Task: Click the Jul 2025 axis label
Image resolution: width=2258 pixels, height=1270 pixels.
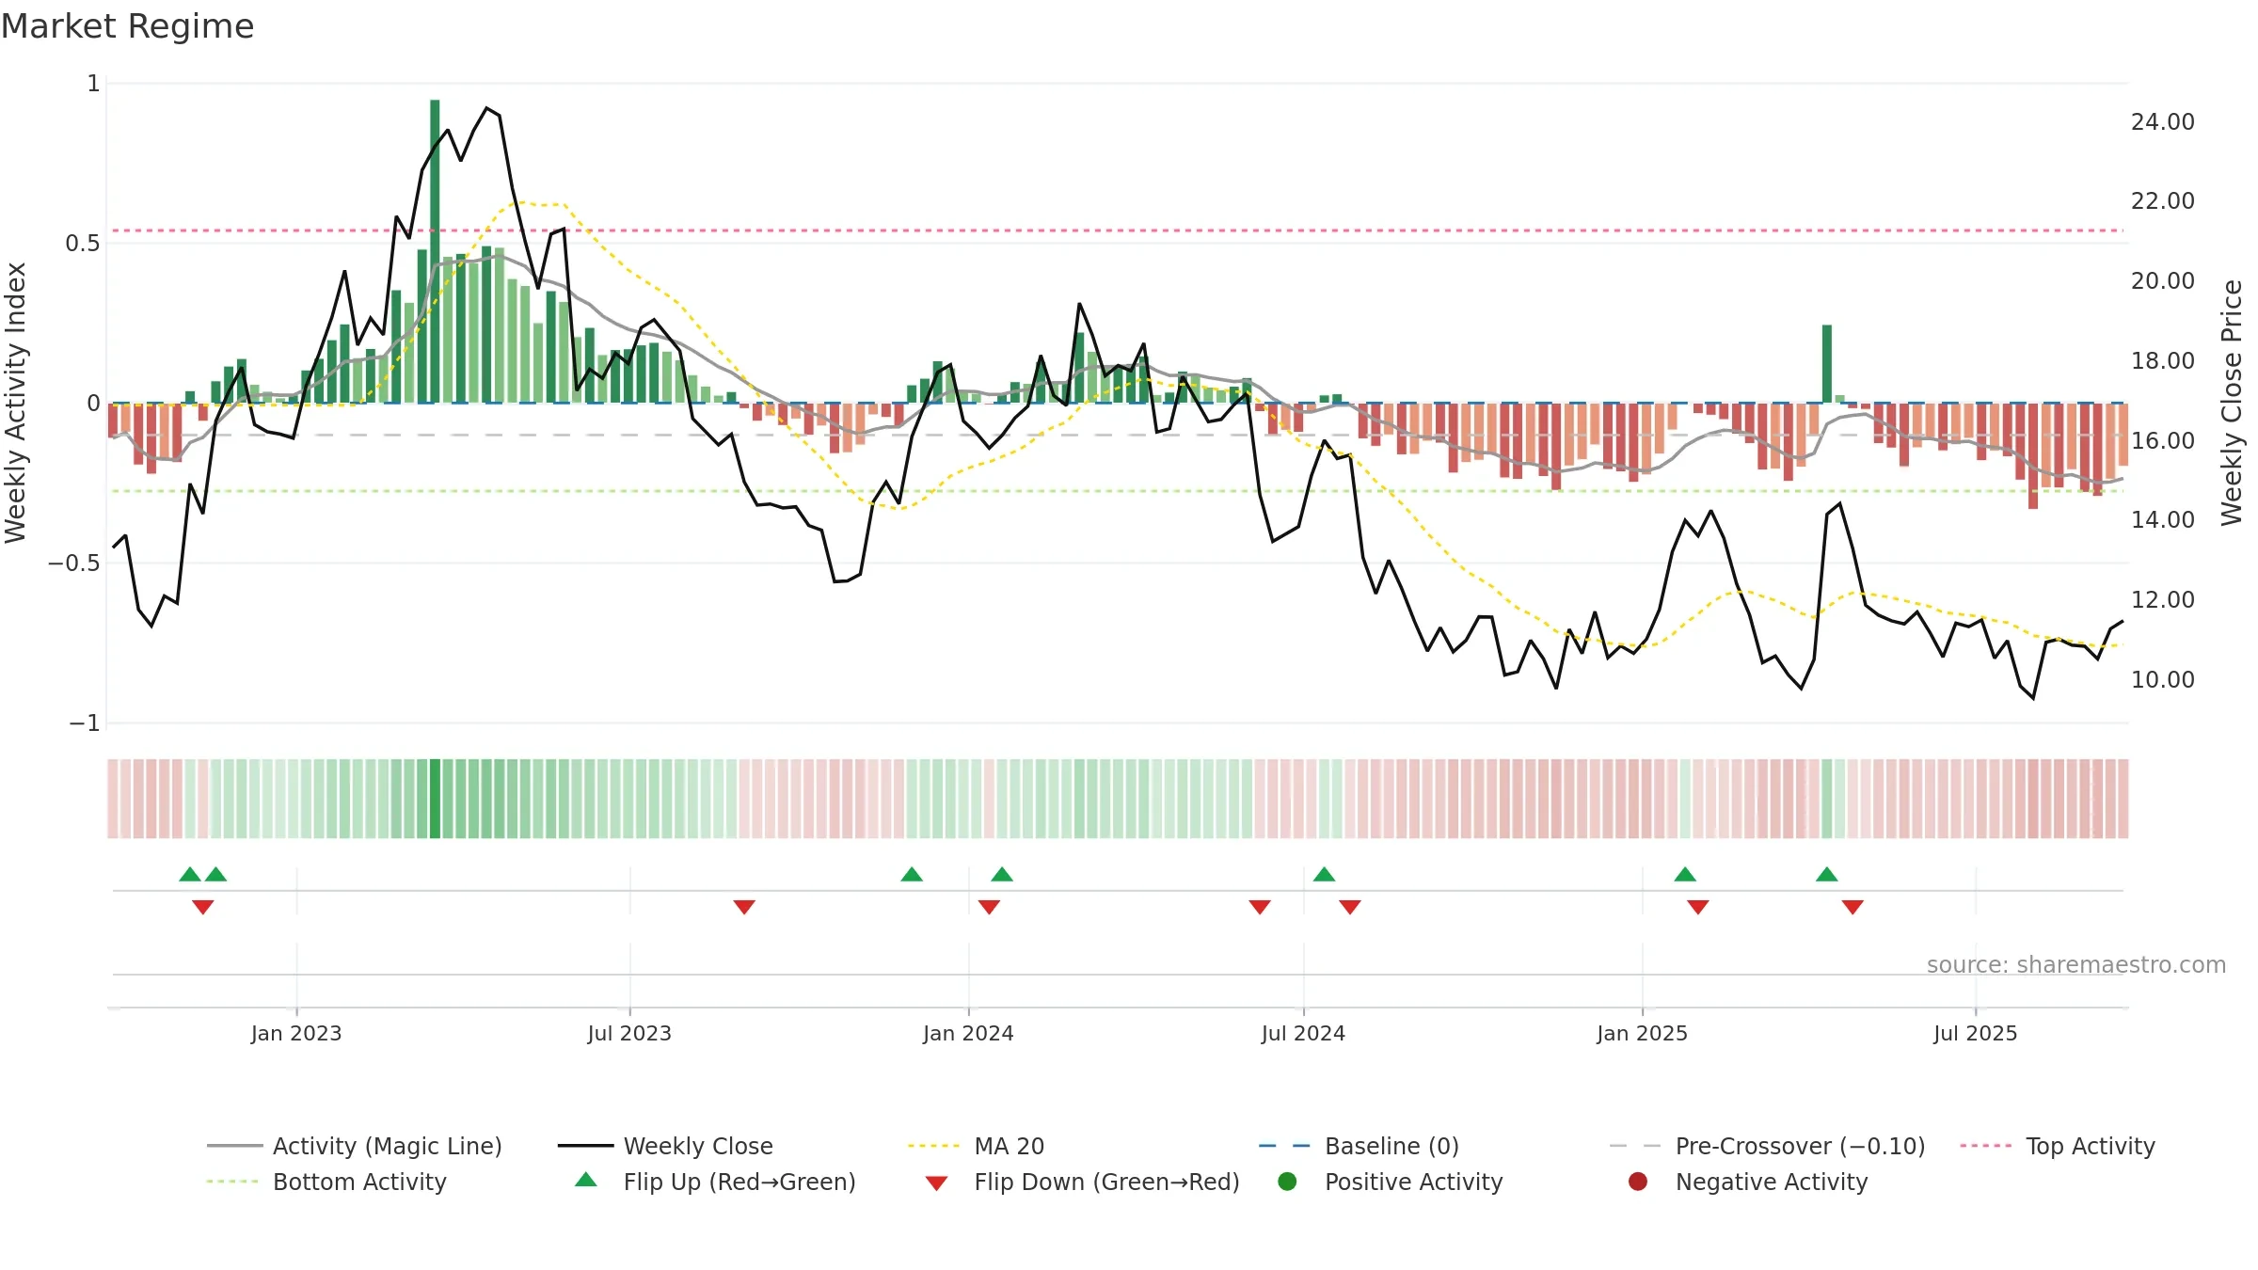Action: coord(1975,1033)
